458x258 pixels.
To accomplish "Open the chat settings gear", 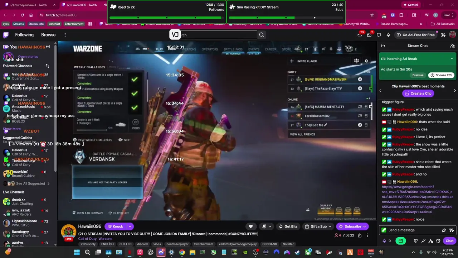I will click(x=438, y=241).
